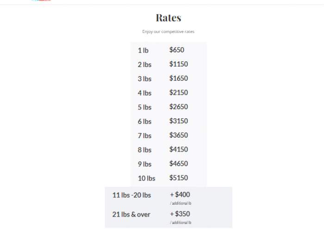Image resolution: width=324 pixels, height=230 pixels.
Task: Click the '+ $350' additional rate
Action: click(x=180, y=214)
